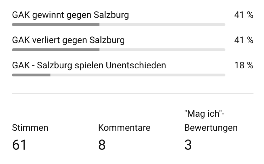The height and width of the screenshot is (164, 264).
Task: Choose the GAK - Salzburg spielen Unentschieden option
Action: pos(89,65)
